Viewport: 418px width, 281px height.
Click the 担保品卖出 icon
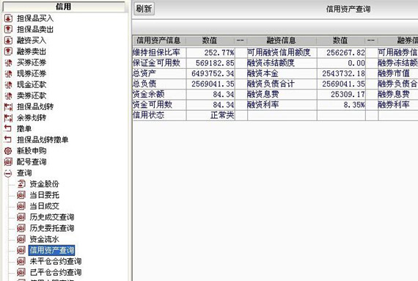[x=8, y=29]
